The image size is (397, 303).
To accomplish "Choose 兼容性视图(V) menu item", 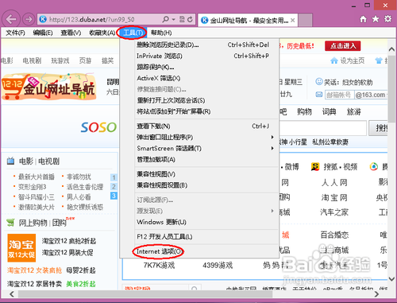I will [x=199, y=174].
